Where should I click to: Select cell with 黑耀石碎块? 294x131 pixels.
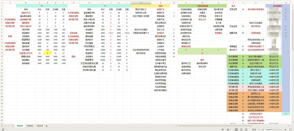coord(26,57)
